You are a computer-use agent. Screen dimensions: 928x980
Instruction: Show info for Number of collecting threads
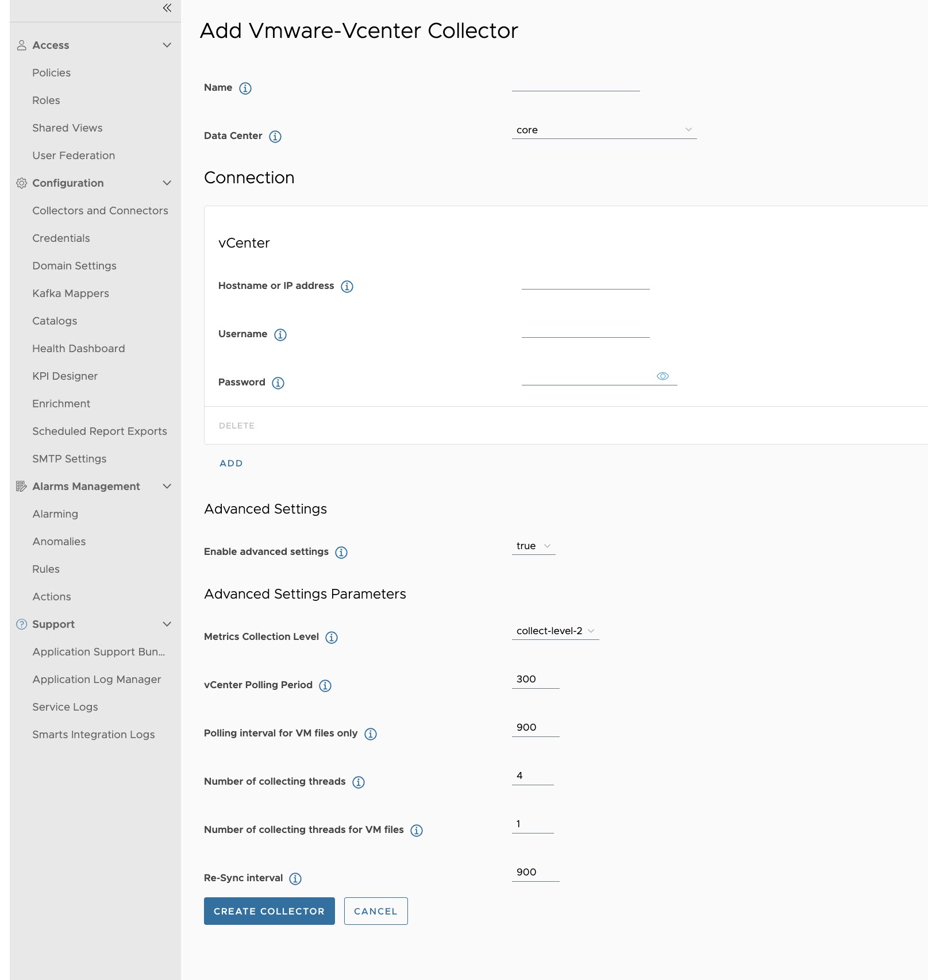(359, 782)
